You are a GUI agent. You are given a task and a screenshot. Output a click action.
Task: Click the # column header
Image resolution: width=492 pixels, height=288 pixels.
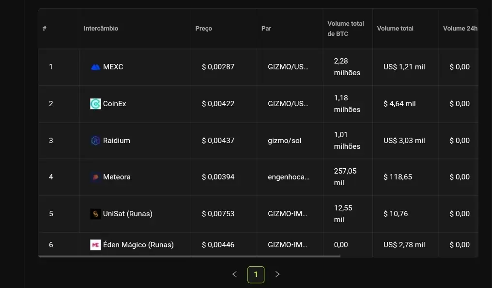coord(44,28)
